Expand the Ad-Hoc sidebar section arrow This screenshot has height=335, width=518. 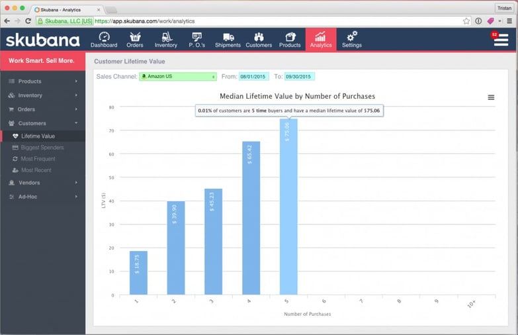[x=76, y=197]
